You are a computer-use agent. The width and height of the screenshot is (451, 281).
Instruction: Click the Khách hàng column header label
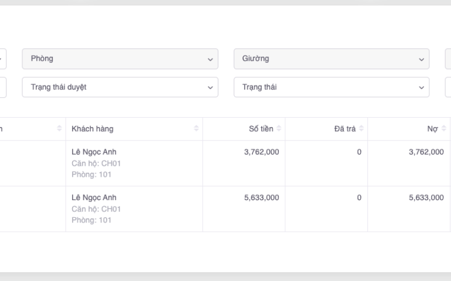93,129
